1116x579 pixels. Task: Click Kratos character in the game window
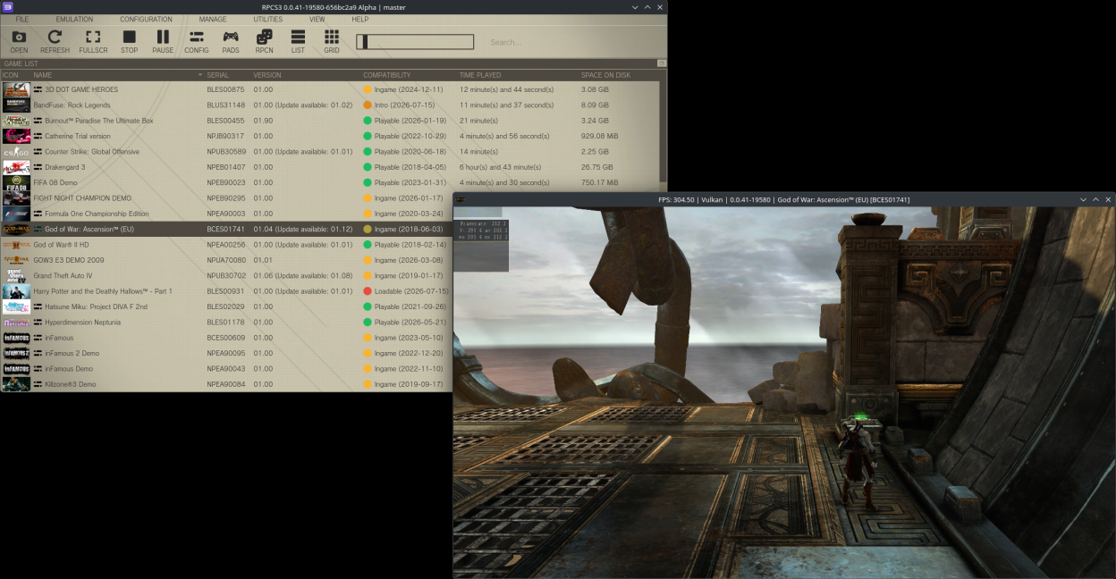pyautogui.click(x=860, y=465)
